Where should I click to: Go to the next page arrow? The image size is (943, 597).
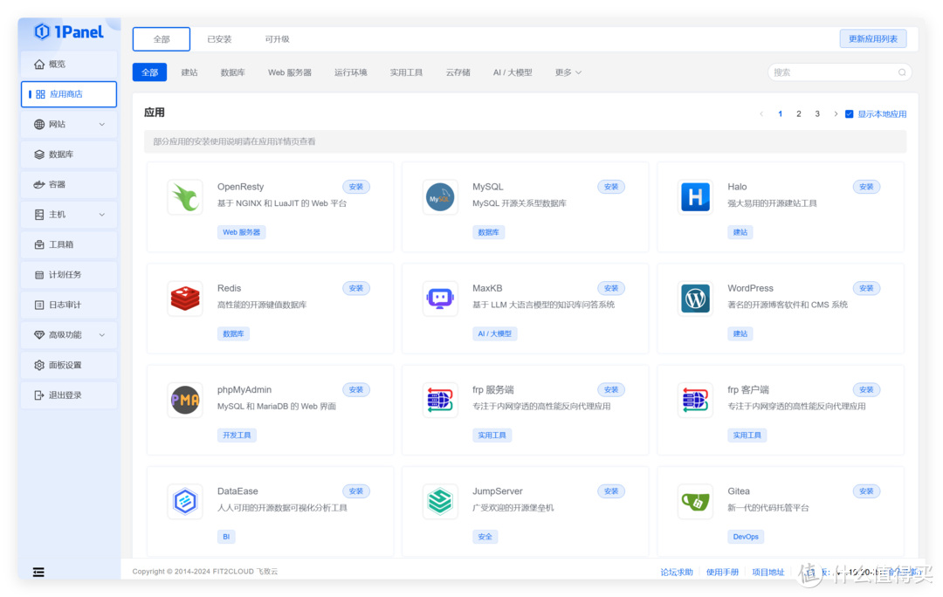coord(836,113)
